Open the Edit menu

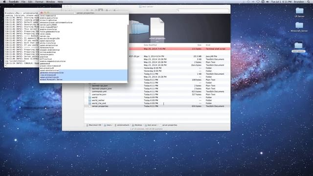(30, 1)
